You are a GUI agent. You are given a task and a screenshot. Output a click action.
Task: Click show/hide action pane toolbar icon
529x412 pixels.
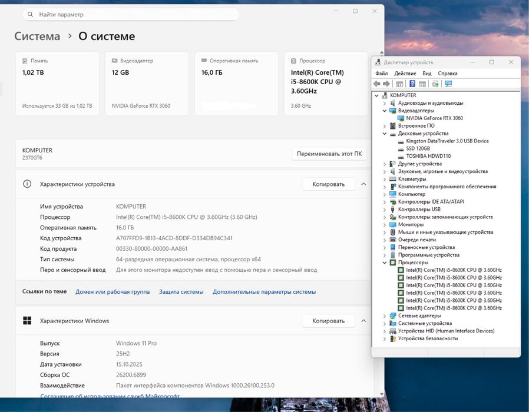point(422,84)
